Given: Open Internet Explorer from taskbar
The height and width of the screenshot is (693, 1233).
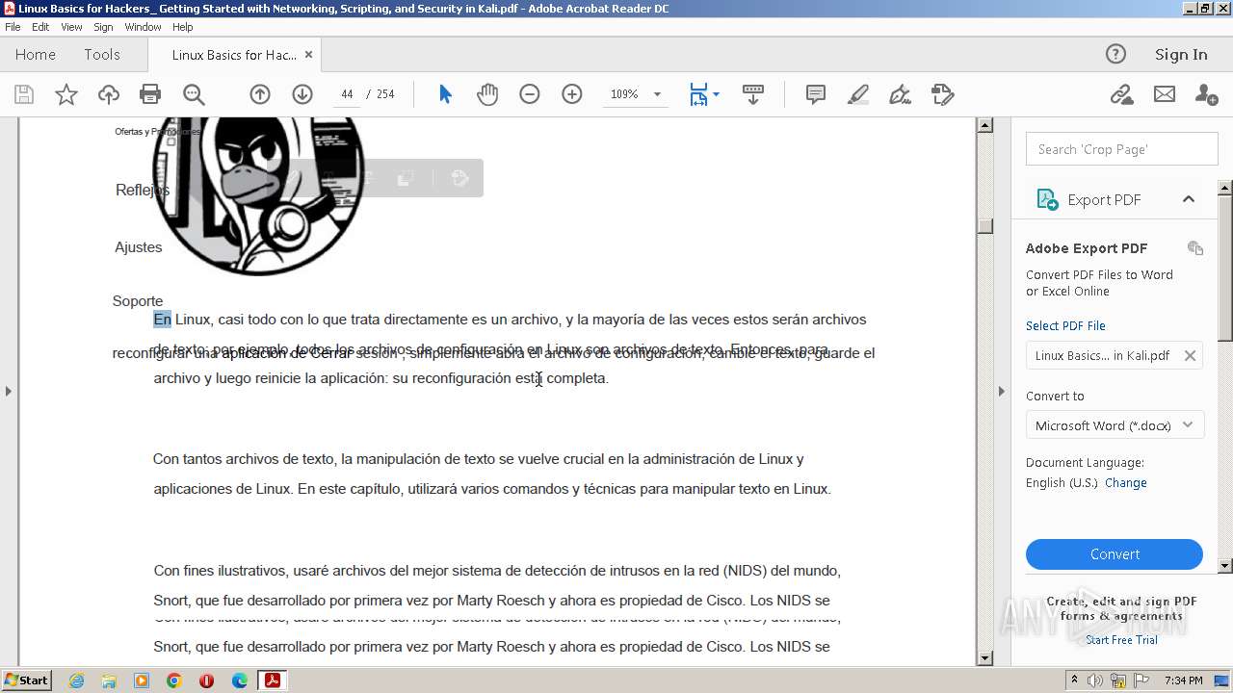Looking at the screenshot, I should pos(76,680).
